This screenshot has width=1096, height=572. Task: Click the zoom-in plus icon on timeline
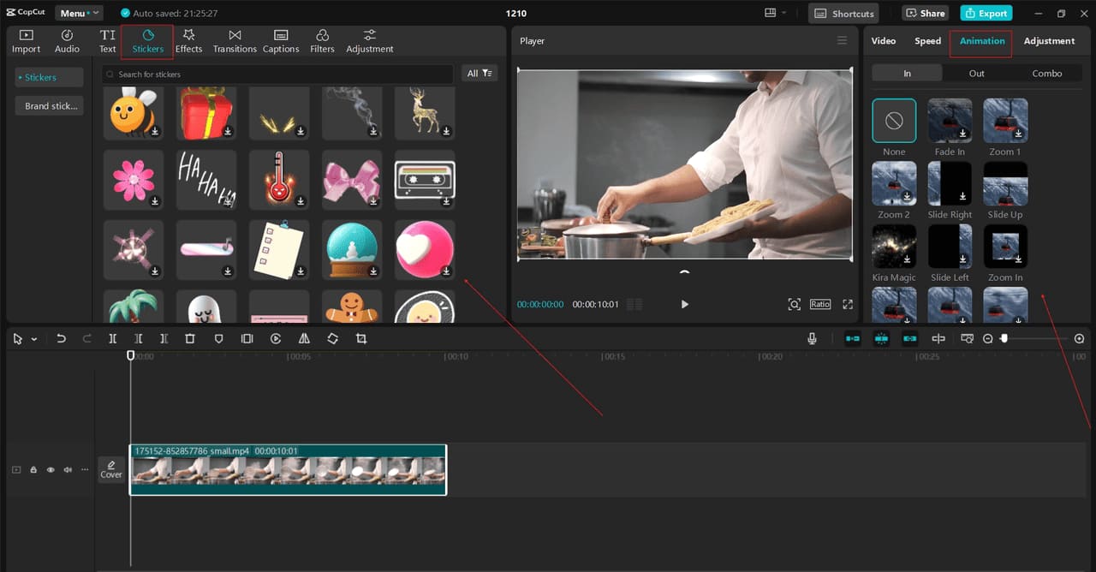(1079, 339)
